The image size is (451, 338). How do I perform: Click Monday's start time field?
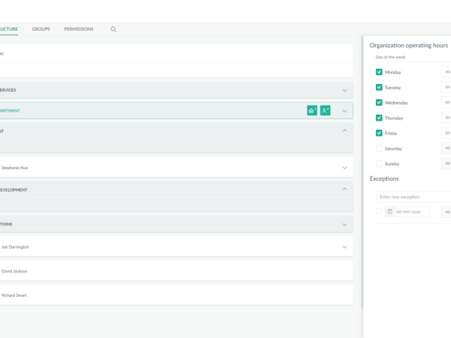[x=446, y=72]
